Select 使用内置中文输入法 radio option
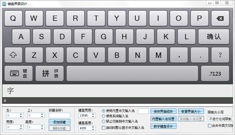235x135 pixels. click(104, 111)
